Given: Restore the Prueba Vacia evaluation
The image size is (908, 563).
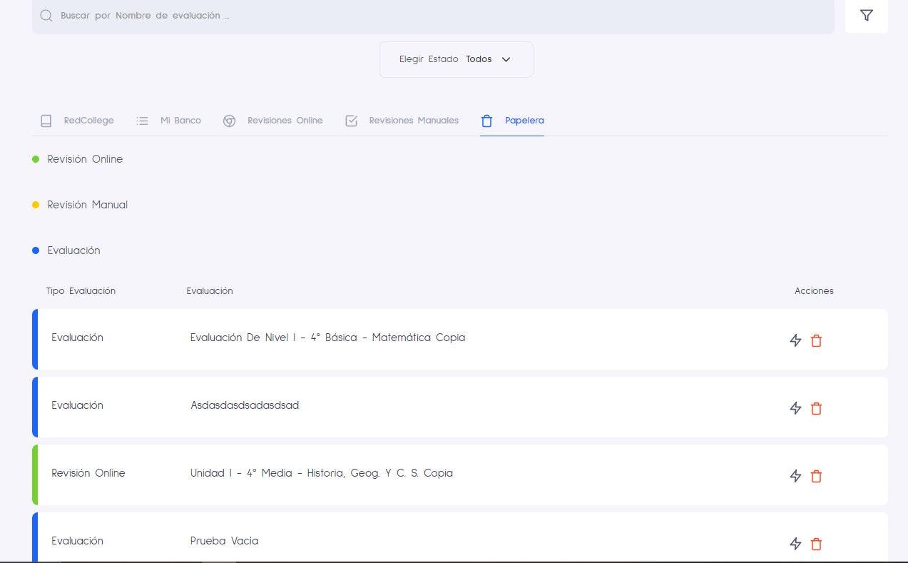Looking at the screenshot, I should click(795, 544).
